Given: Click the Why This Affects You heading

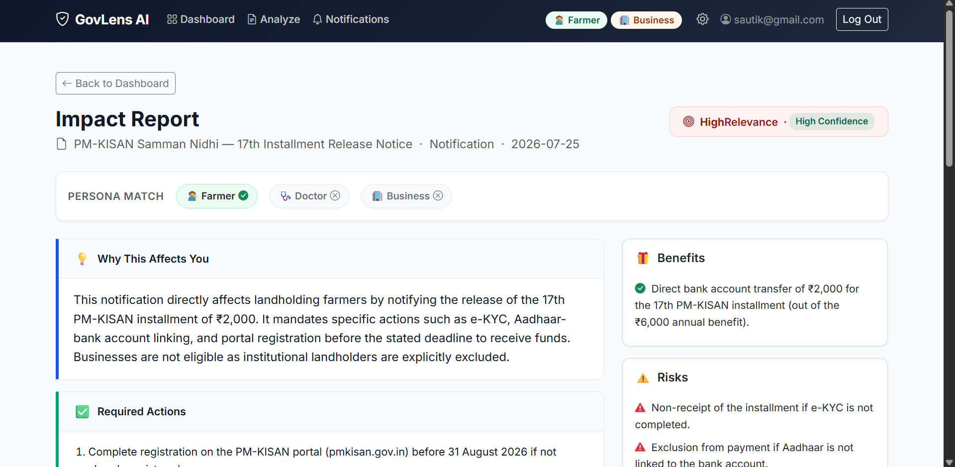Looking at the screenshot, I should pyautogui.click(x=153, y=259).
